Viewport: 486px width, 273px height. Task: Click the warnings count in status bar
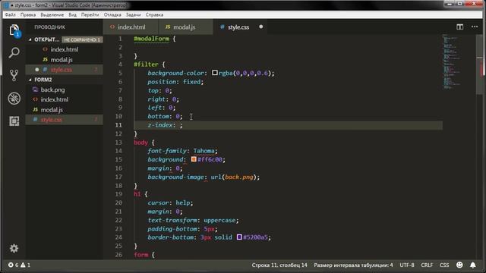click(25, 265)
